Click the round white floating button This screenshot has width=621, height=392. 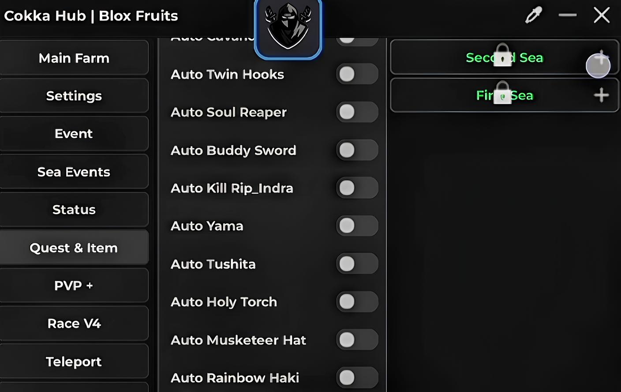tap(598, 66)
